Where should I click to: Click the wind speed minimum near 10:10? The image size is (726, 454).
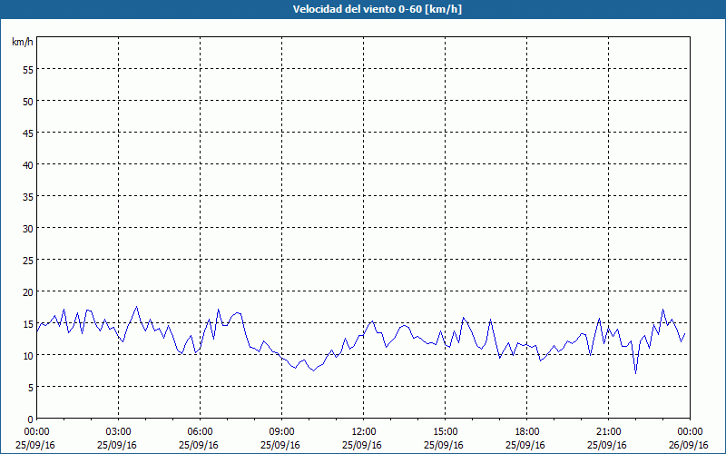(313, 370)
